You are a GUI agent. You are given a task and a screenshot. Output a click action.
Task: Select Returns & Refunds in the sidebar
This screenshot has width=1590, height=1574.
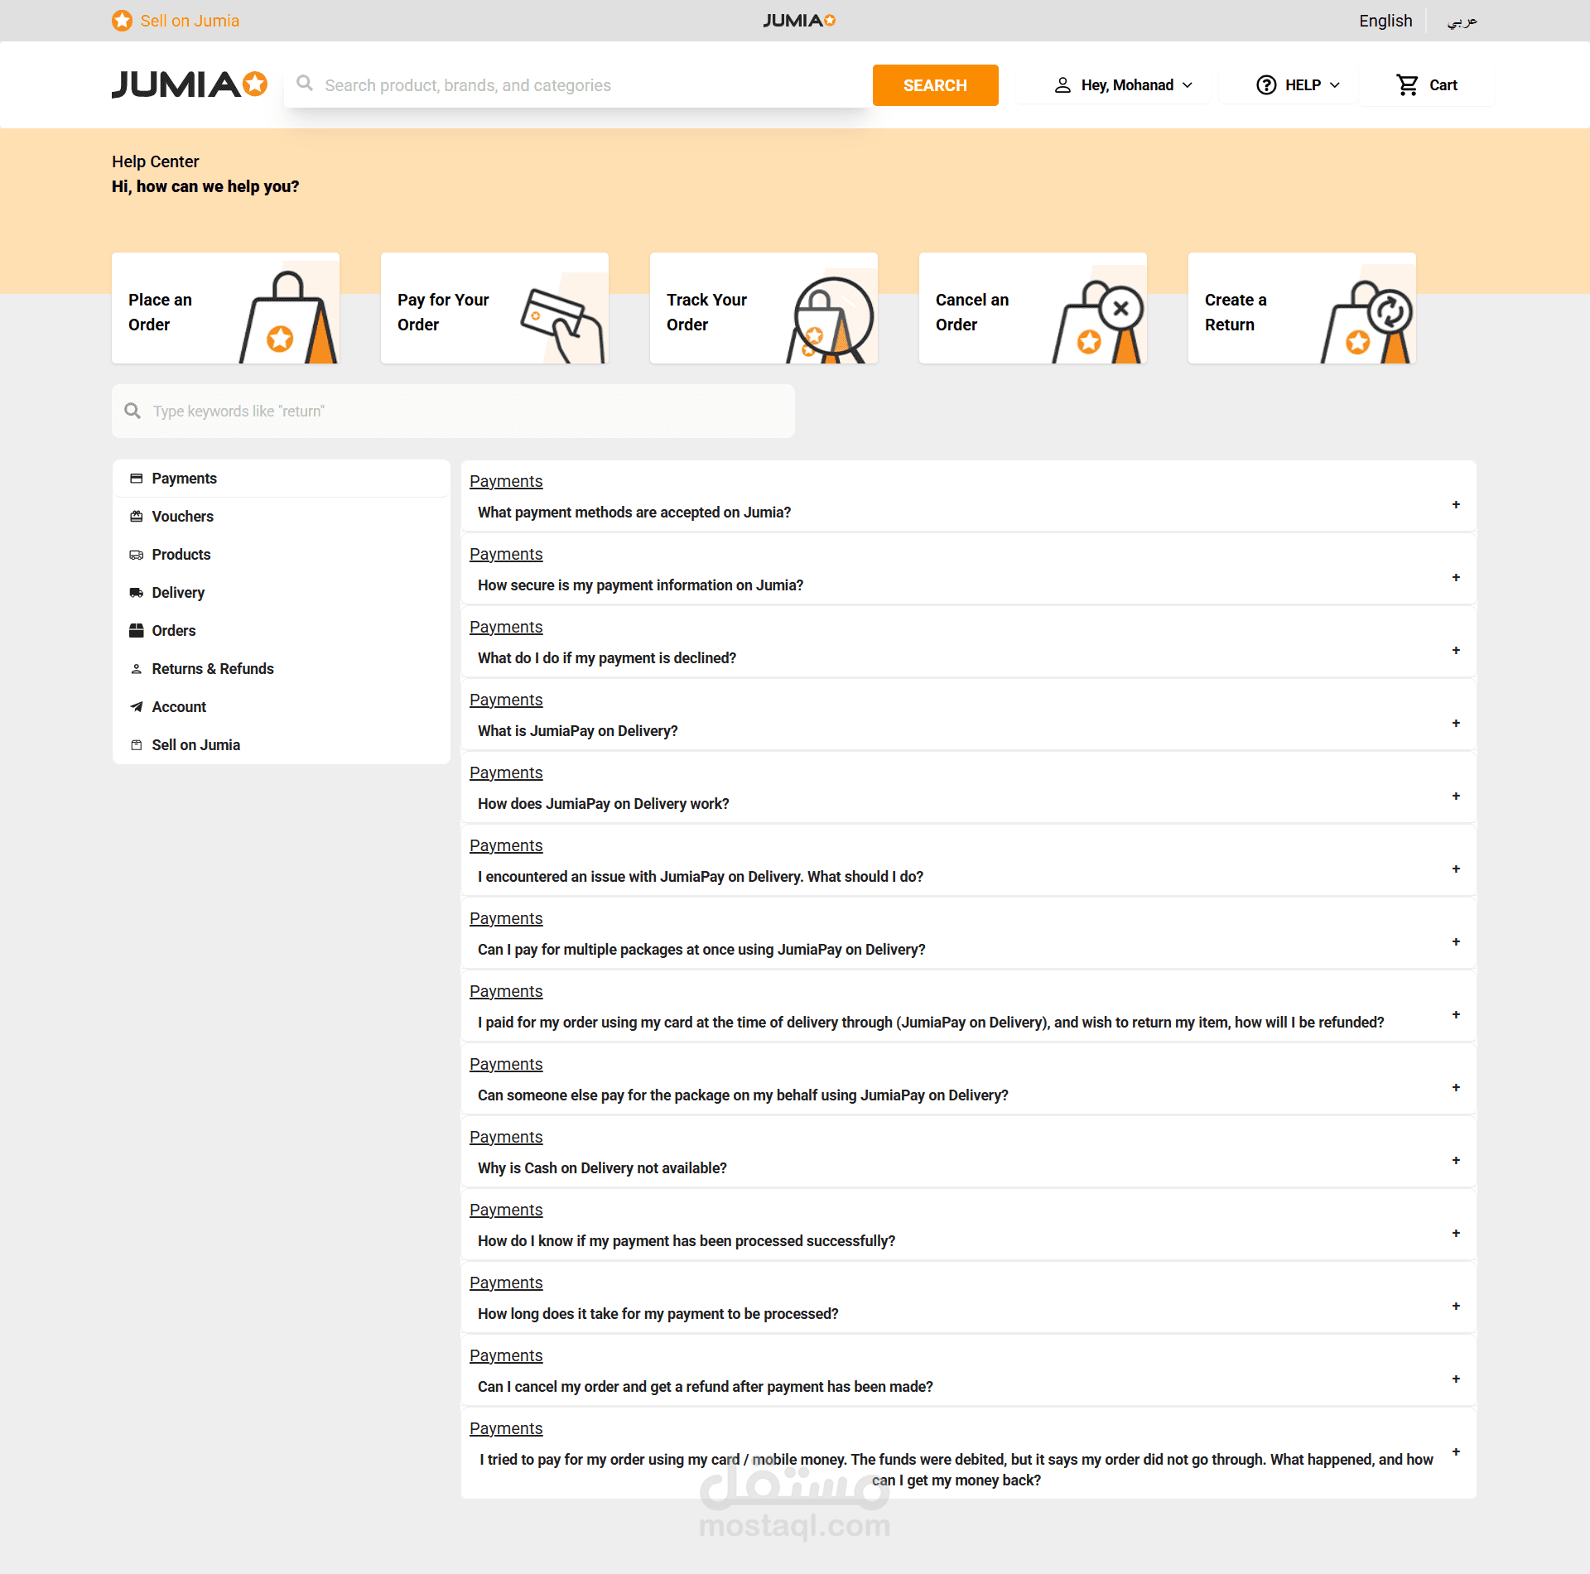point(212,669)
